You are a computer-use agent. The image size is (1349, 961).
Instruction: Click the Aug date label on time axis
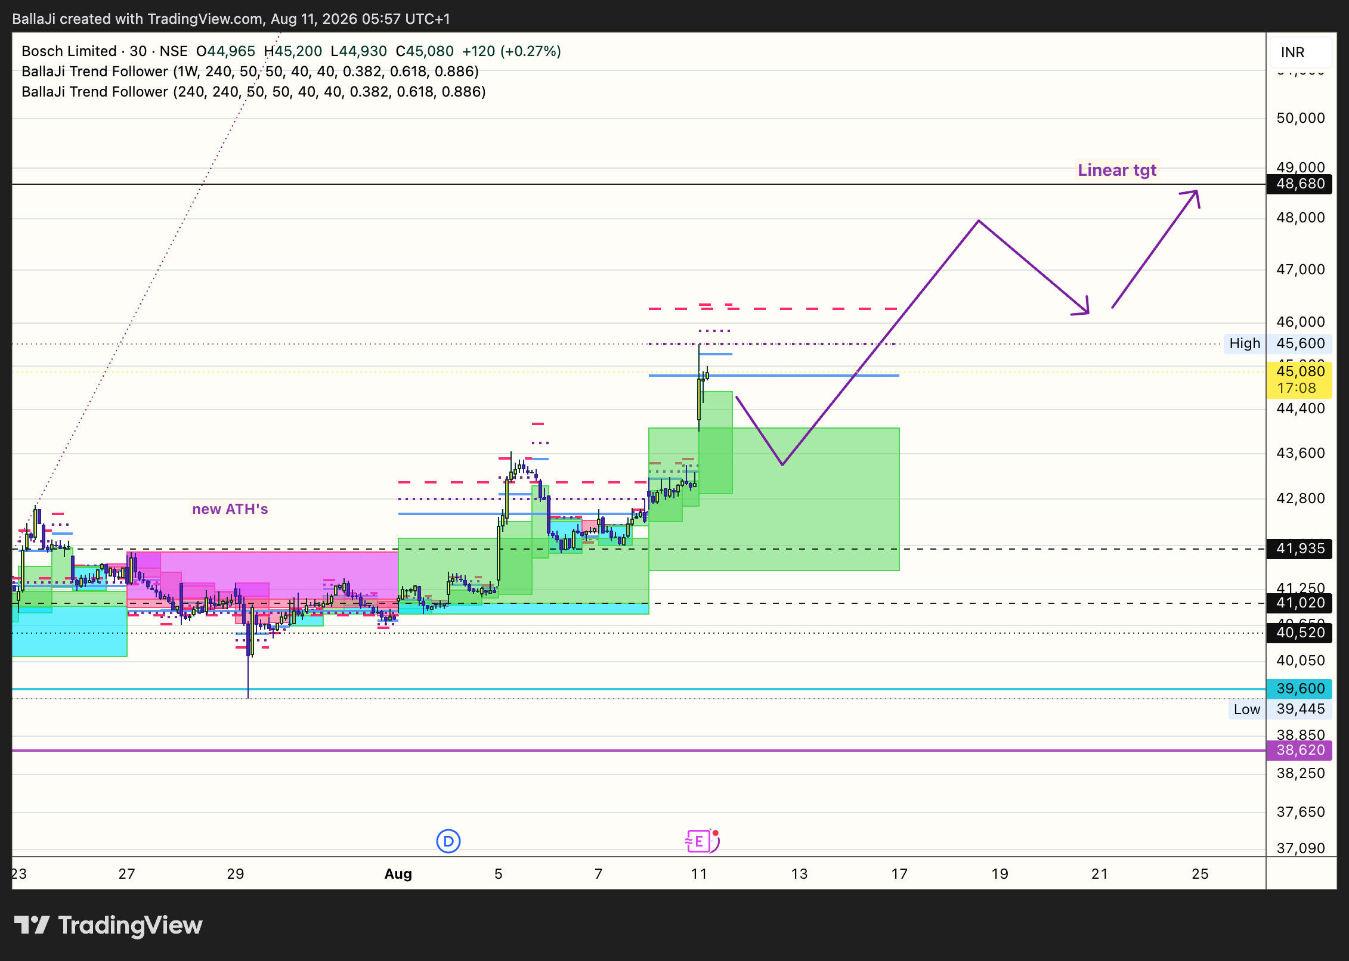pyautogui.click(x=398, y=874)
